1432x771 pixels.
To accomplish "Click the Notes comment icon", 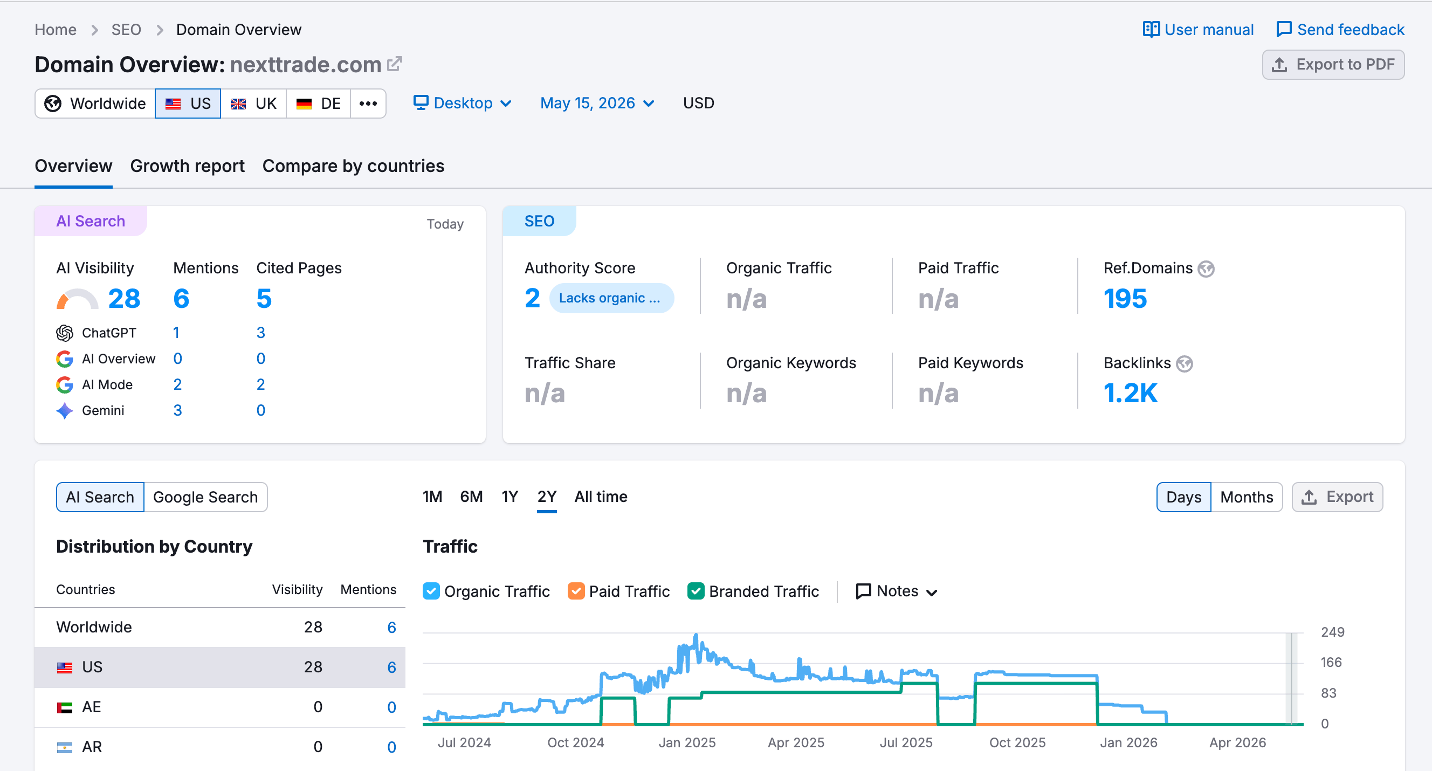I will tap(863, 591).
